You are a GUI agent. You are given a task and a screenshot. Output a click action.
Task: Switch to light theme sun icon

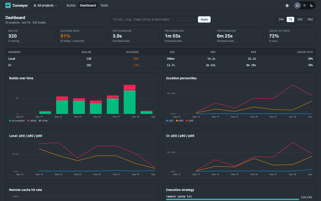point(304,5)
